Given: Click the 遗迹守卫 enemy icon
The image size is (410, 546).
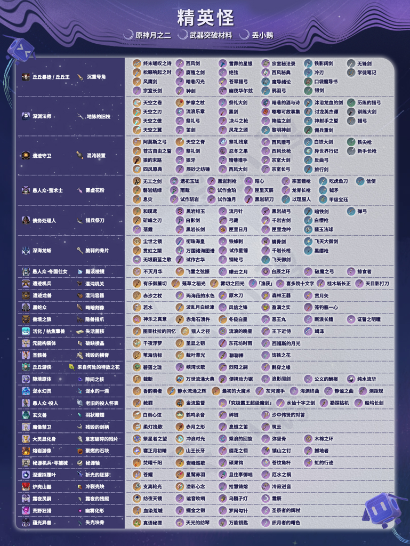Looking at the screenshot, I should point(26,156).
